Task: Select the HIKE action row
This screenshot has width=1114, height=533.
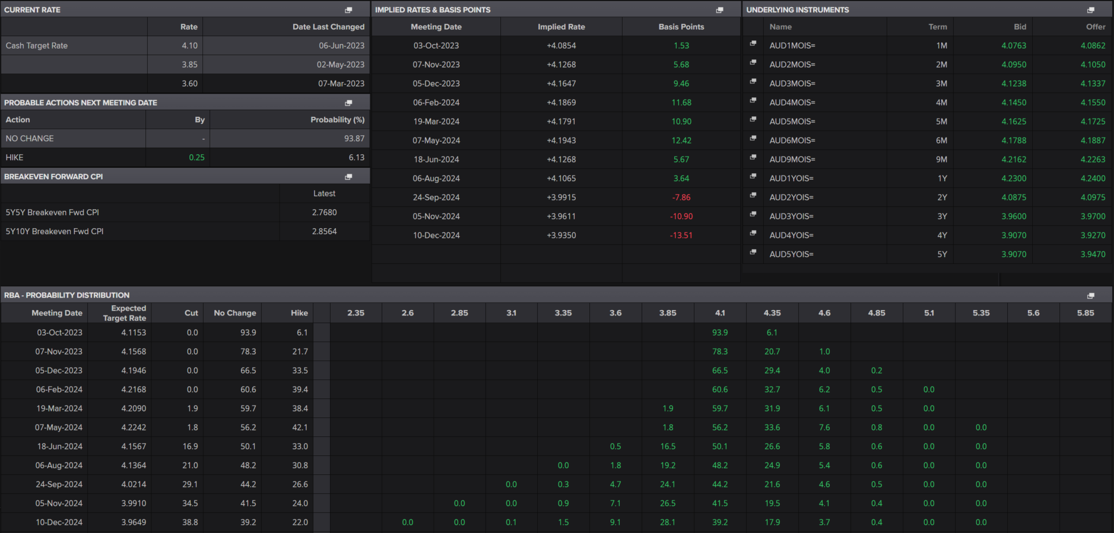Action: click(14, 158)
